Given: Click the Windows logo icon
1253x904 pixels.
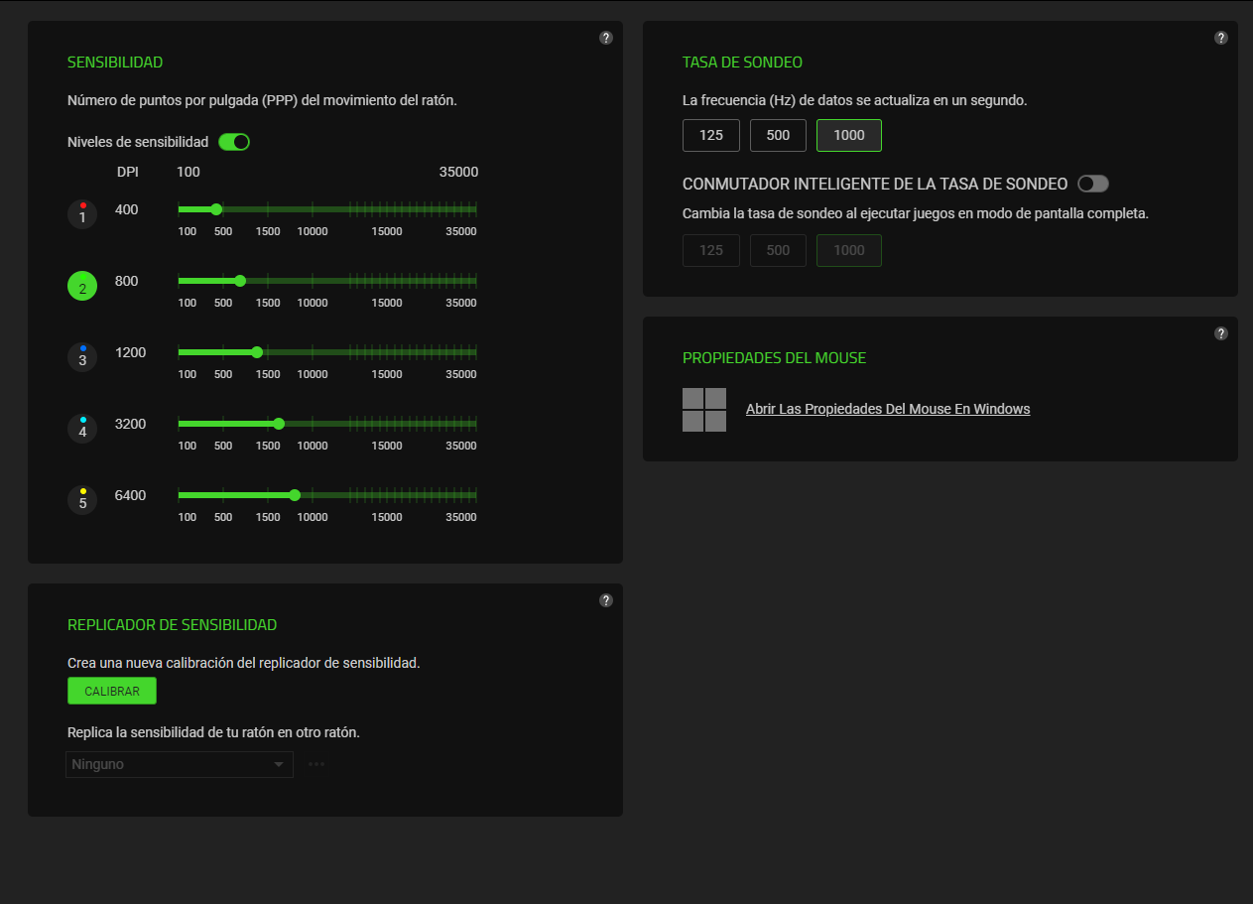Looking at the screenshot, I should click(704, 410).
